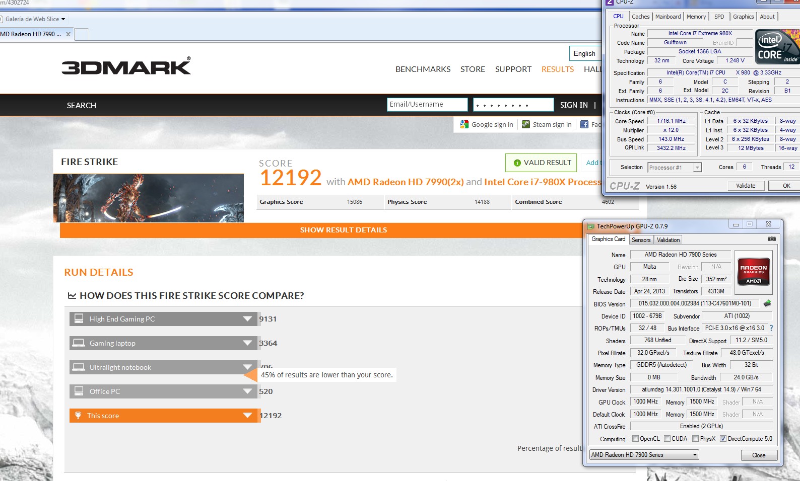The image size is (800, 481).
Task: Enable the OpenCL checkbox
Action: click(635, 439)
